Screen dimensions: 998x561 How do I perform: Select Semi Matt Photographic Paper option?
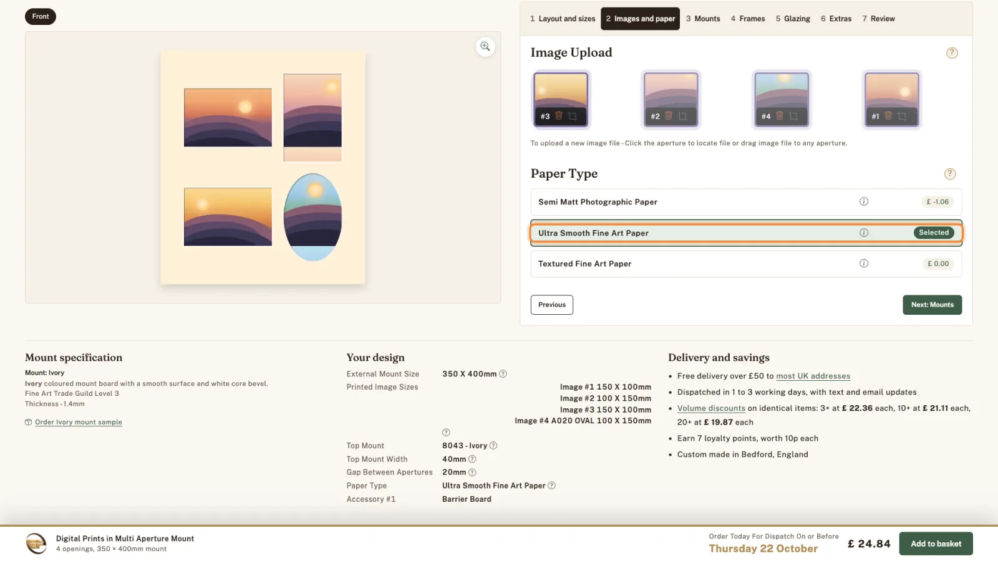click(746, 202)
